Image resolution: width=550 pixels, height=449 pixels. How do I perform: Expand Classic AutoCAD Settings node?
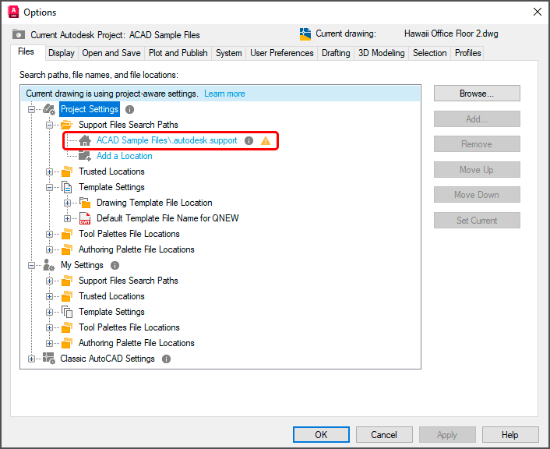point(32,359)
